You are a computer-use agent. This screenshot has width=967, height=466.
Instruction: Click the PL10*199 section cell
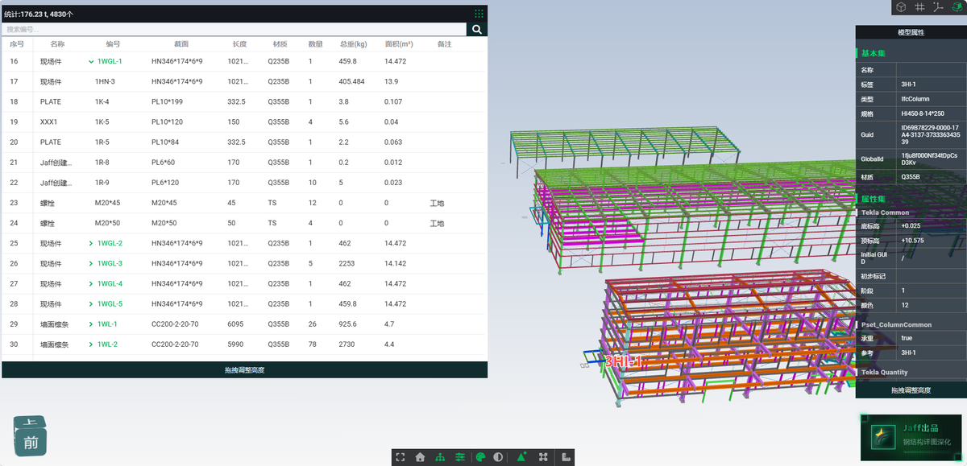(168, 101)
